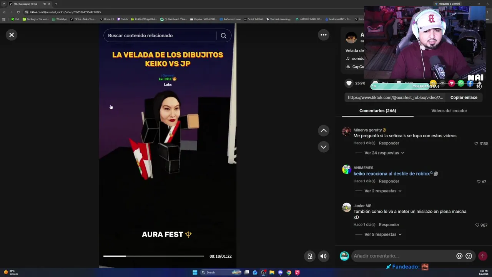Reload the current page
The width and height of the screenshot is (492, 277).
(x=18, y=12)
